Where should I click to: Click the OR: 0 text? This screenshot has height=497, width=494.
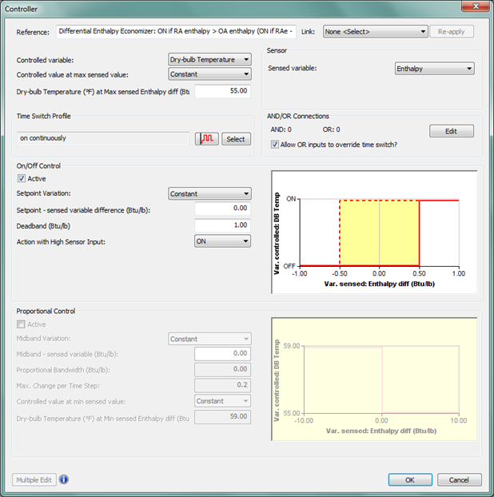[332, 129]
